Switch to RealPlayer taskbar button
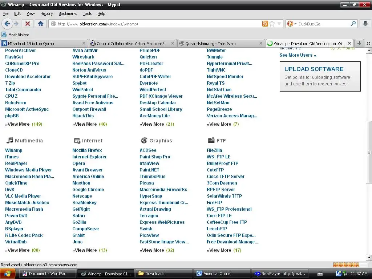The height and width of the screenshot is (279, 372). point(280,274)
